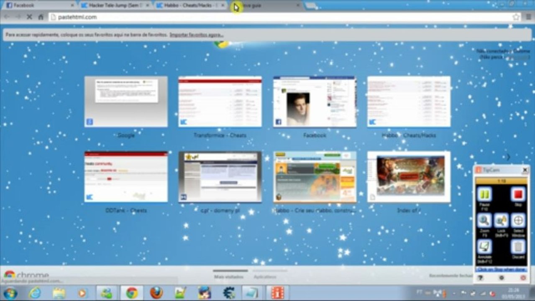Open the red TipCam taskbar icon
The width and height of the screenshot is (535, 301).
click(277, 293)
